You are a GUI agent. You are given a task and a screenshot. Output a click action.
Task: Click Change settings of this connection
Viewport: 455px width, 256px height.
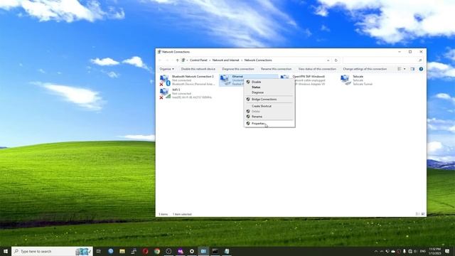(x=365, y=69)
